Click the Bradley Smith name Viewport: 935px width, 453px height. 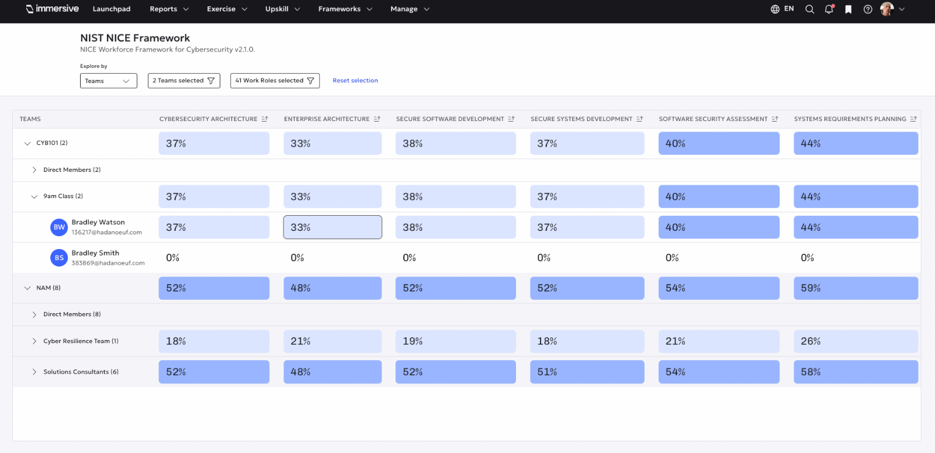tap(95, 253)
